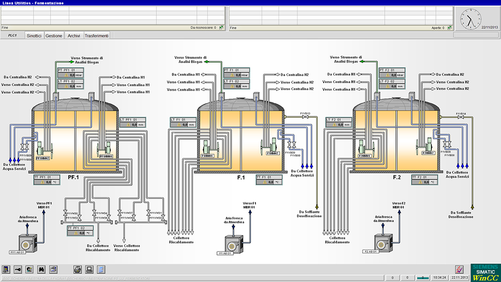Viewport: 501px width, 282px height.
Task: Click the Siemens SIMATIC WinCC logo
Action: 485,272
